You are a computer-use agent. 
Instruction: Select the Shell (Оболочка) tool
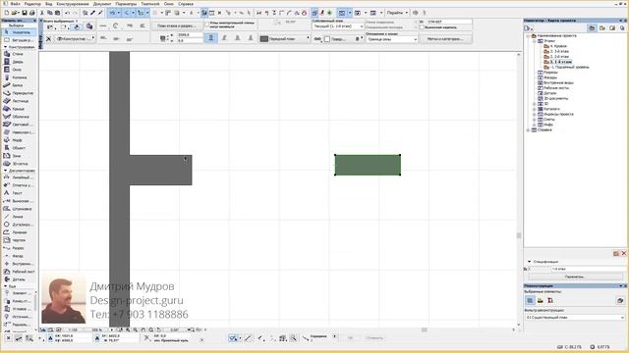click(18, 117)
